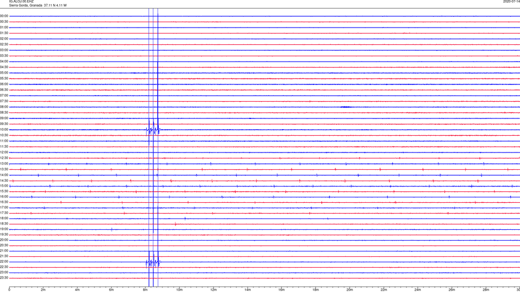Choose the 20:00 row label
Image resolution: width=520 pixels, height=292 pixels.
[4, 240]
